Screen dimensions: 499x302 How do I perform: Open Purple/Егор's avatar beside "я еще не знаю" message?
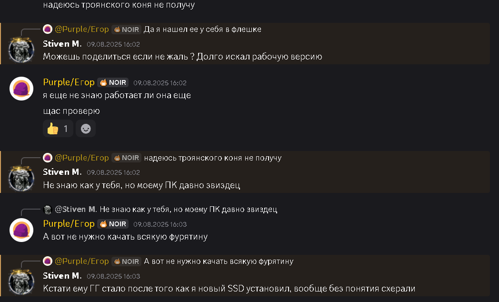[21, 89]
